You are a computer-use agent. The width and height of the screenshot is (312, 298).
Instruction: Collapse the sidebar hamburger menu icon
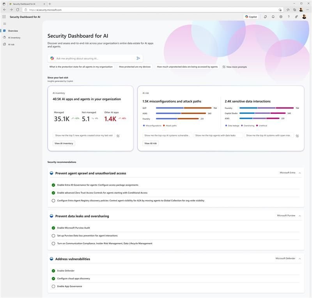tap(5, 24)
